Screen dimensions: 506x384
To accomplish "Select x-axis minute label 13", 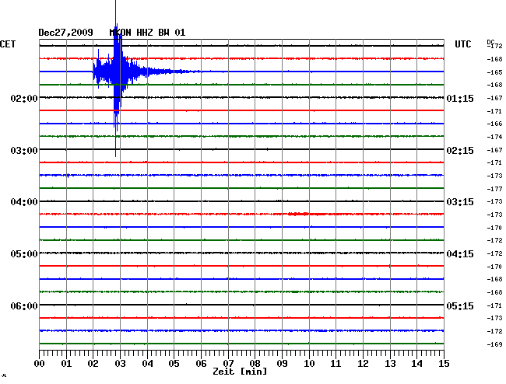I will click(x=390, y=364).
